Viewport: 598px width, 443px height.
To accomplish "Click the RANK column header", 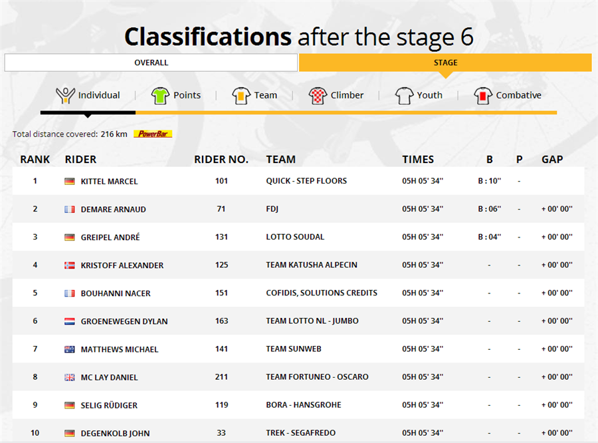I will pos(35,159).
